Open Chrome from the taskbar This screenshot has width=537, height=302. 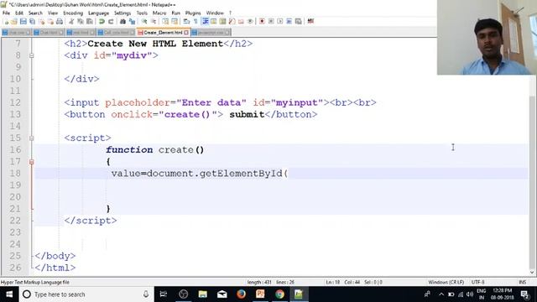(x=279, y=294)
